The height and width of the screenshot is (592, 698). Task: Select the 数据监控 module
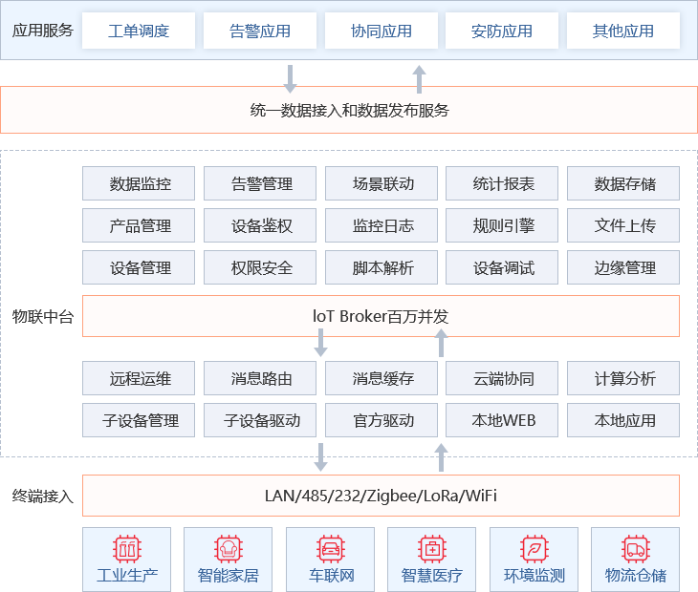[140, 183]
